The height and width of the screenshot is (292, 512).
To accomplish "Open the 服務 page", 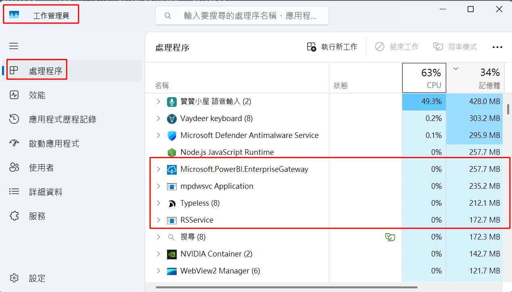I will 72,216.
